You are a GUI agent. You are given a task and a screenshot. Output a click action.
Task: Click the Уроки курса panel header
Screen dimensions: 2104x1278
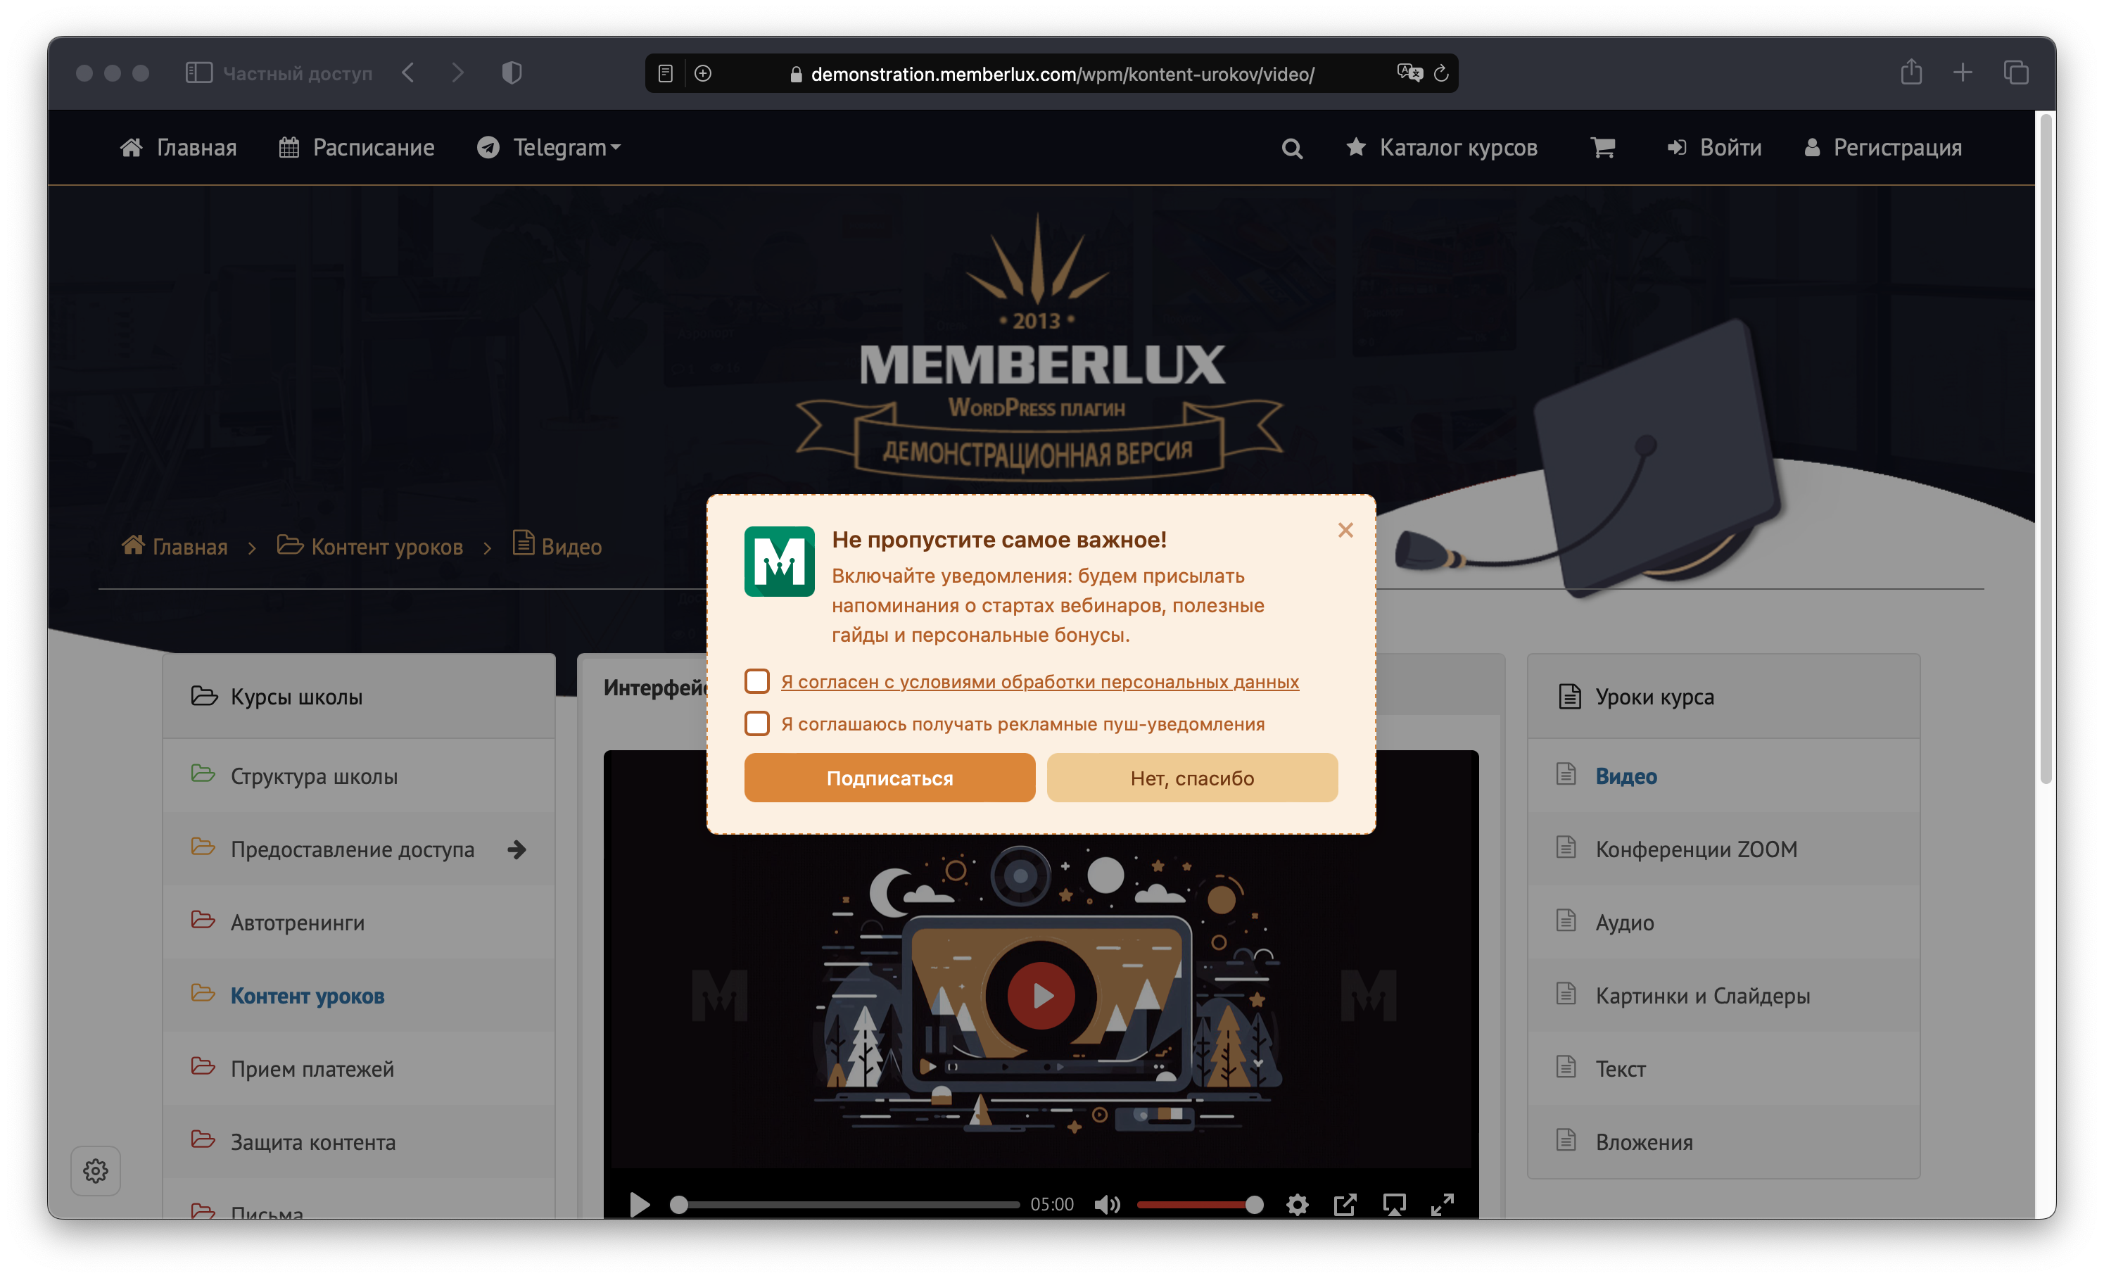tap(1723, 696)
